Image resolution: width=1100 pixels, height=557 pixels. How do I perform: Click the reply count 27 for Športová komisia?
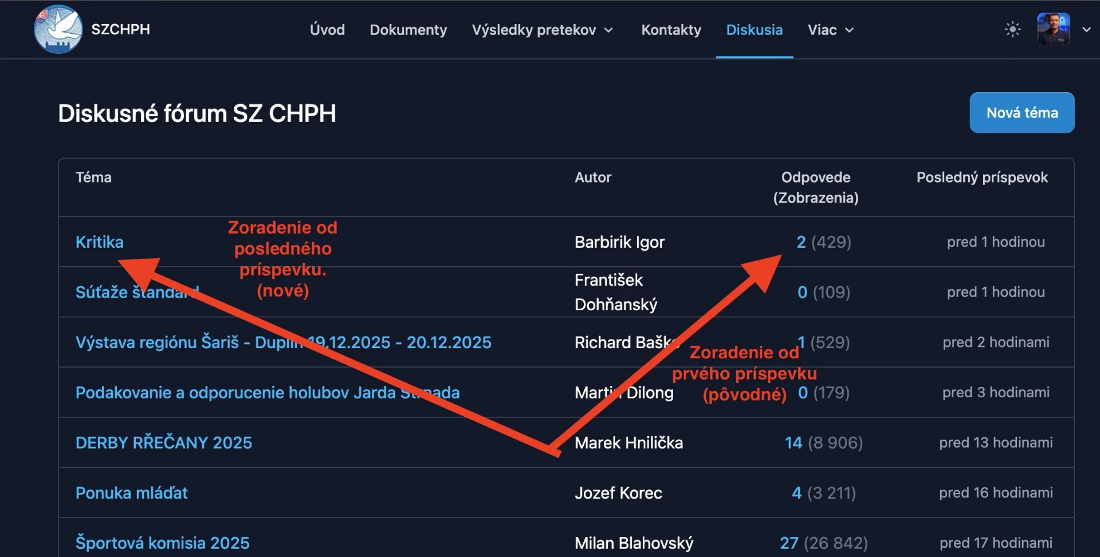789,543
